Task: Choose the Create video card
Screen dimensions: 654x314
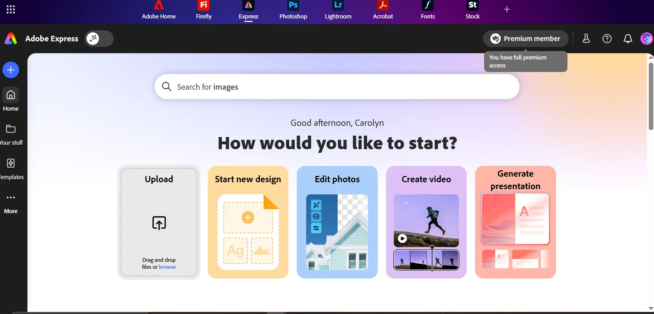Action: coord(426,222)
